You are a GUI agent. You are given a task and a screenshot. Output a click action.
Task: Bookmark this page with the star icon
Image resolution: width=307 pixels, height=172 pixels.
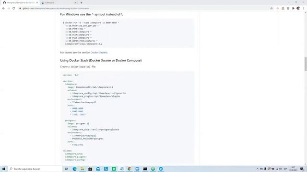(x=272, y=9)
